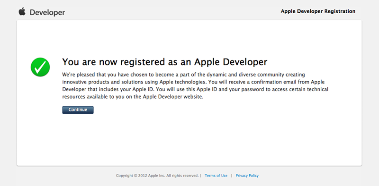The height and width of the screenshot is (186, 379).
Task: Click the 'You are now registered' heading
Action: 164,62
